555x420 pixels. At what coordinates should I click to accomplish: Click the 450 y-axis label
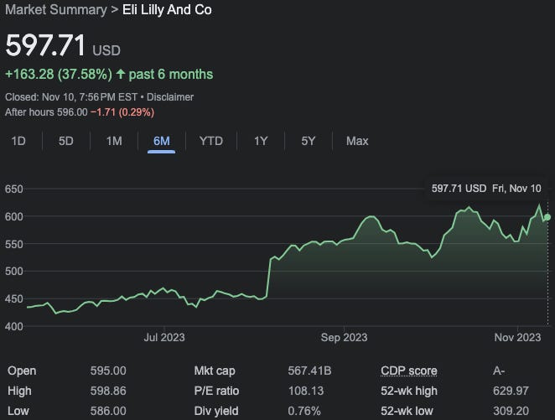coord(13,299)
